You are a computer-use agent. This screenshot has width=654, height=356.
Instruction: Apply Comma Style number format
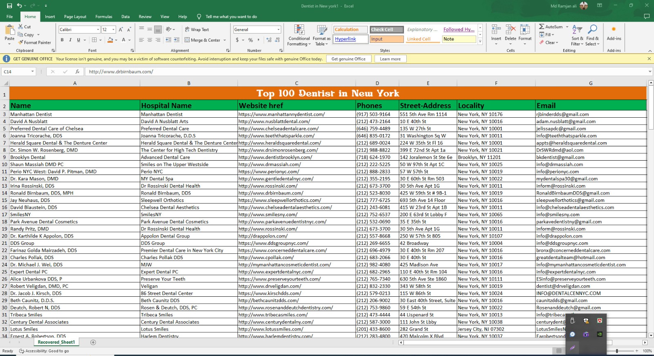tap(259, 40)
